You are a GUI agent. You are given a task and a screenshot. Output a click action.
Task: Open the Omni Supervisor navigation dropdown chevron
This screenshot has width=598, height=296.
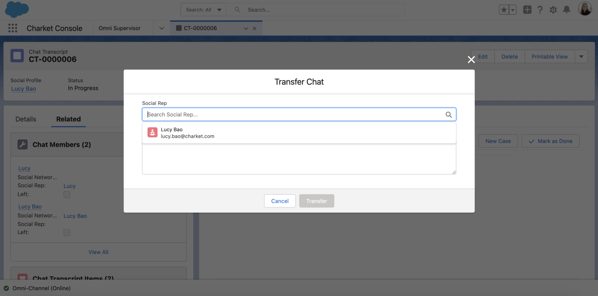(161, 28)
